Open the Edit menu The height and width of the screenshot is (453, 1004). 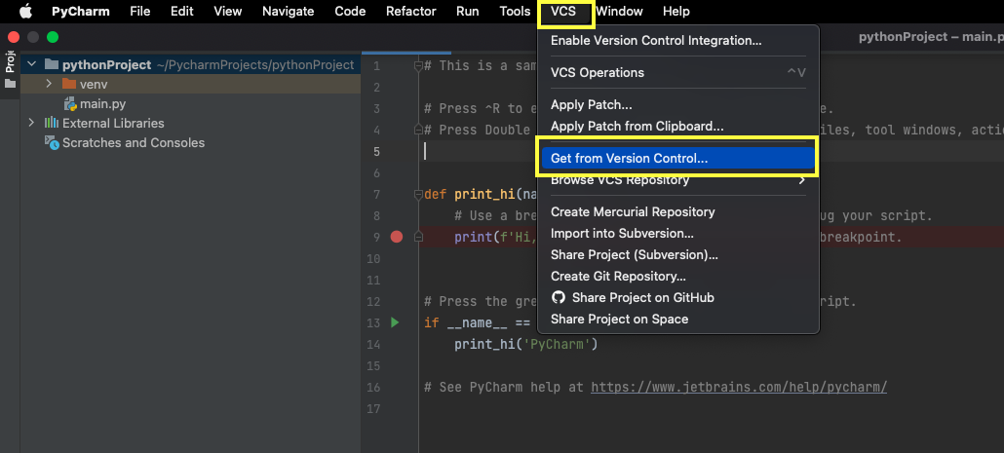point(182,11)
